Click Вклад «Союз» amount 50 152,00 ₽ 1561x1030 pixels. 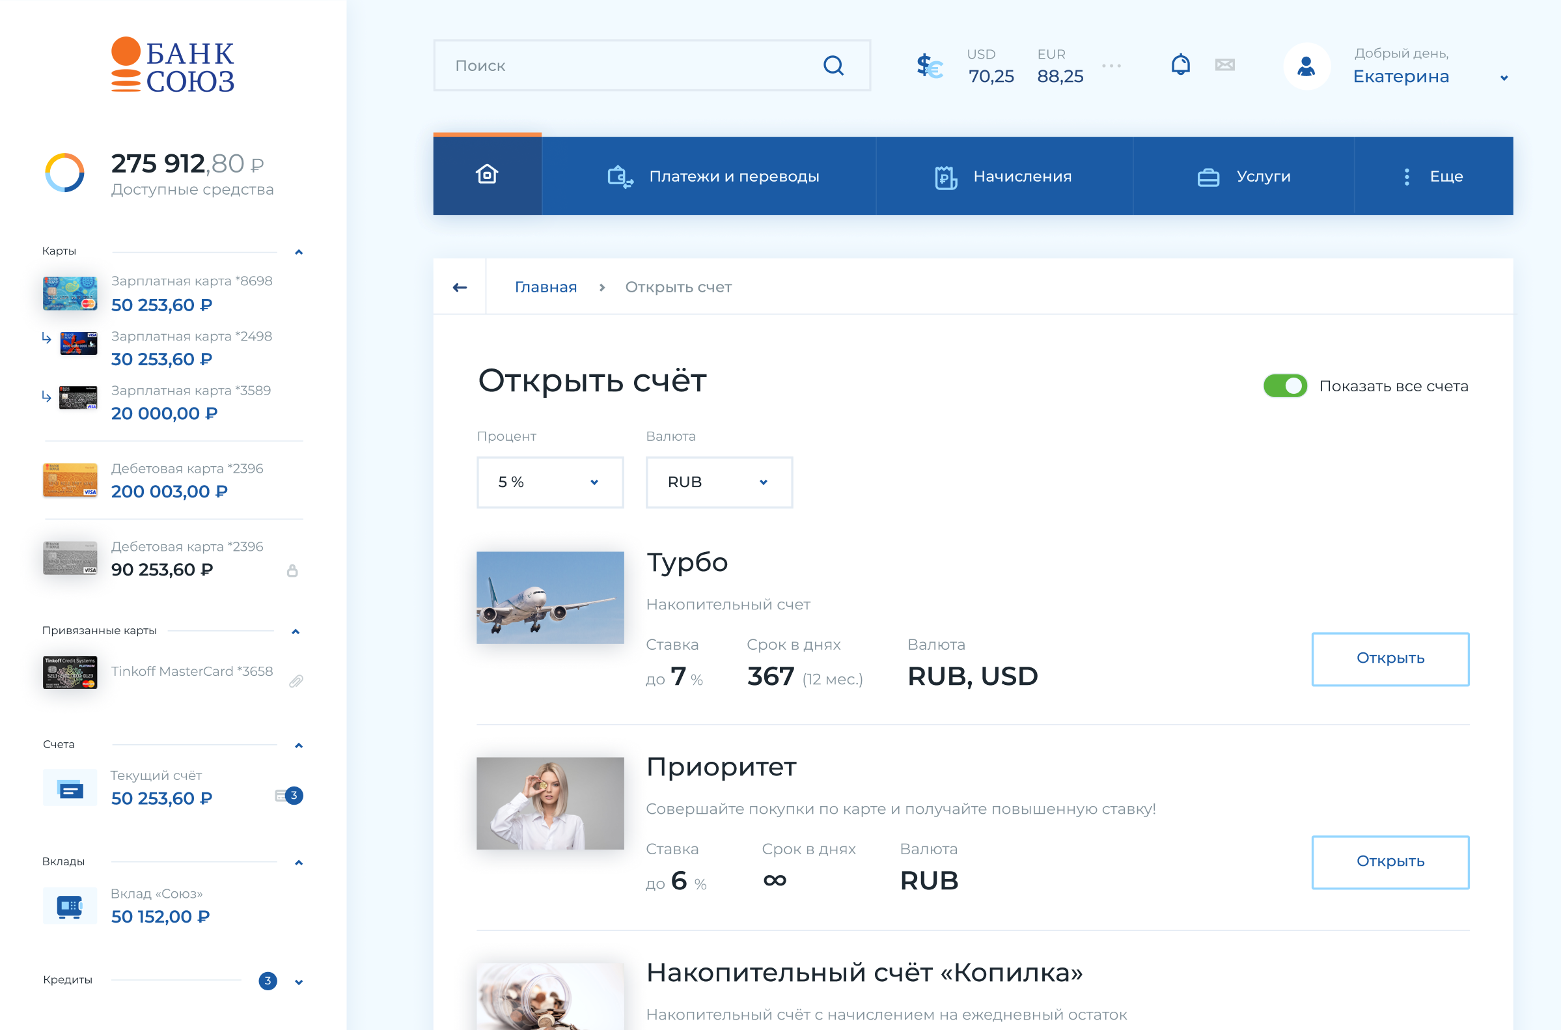tap(160, 917)
